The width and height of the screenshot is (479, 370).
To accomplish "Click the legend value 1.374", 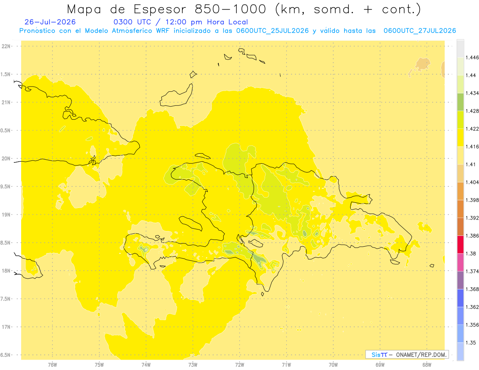I will [473, 271].
